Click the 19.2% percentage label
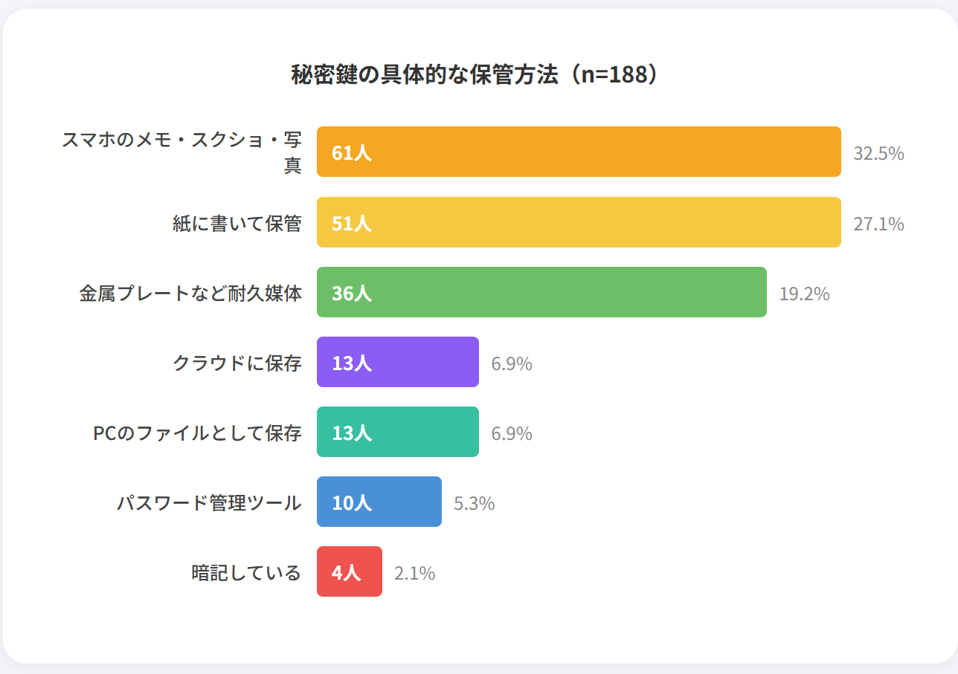This screenshot has width=958, height=674. coord(804,294)
